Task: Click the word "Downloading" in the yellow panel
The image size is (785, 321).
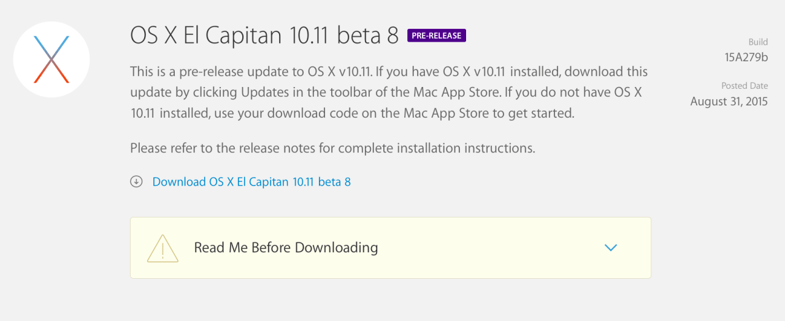Action: [x=336, y=247]
